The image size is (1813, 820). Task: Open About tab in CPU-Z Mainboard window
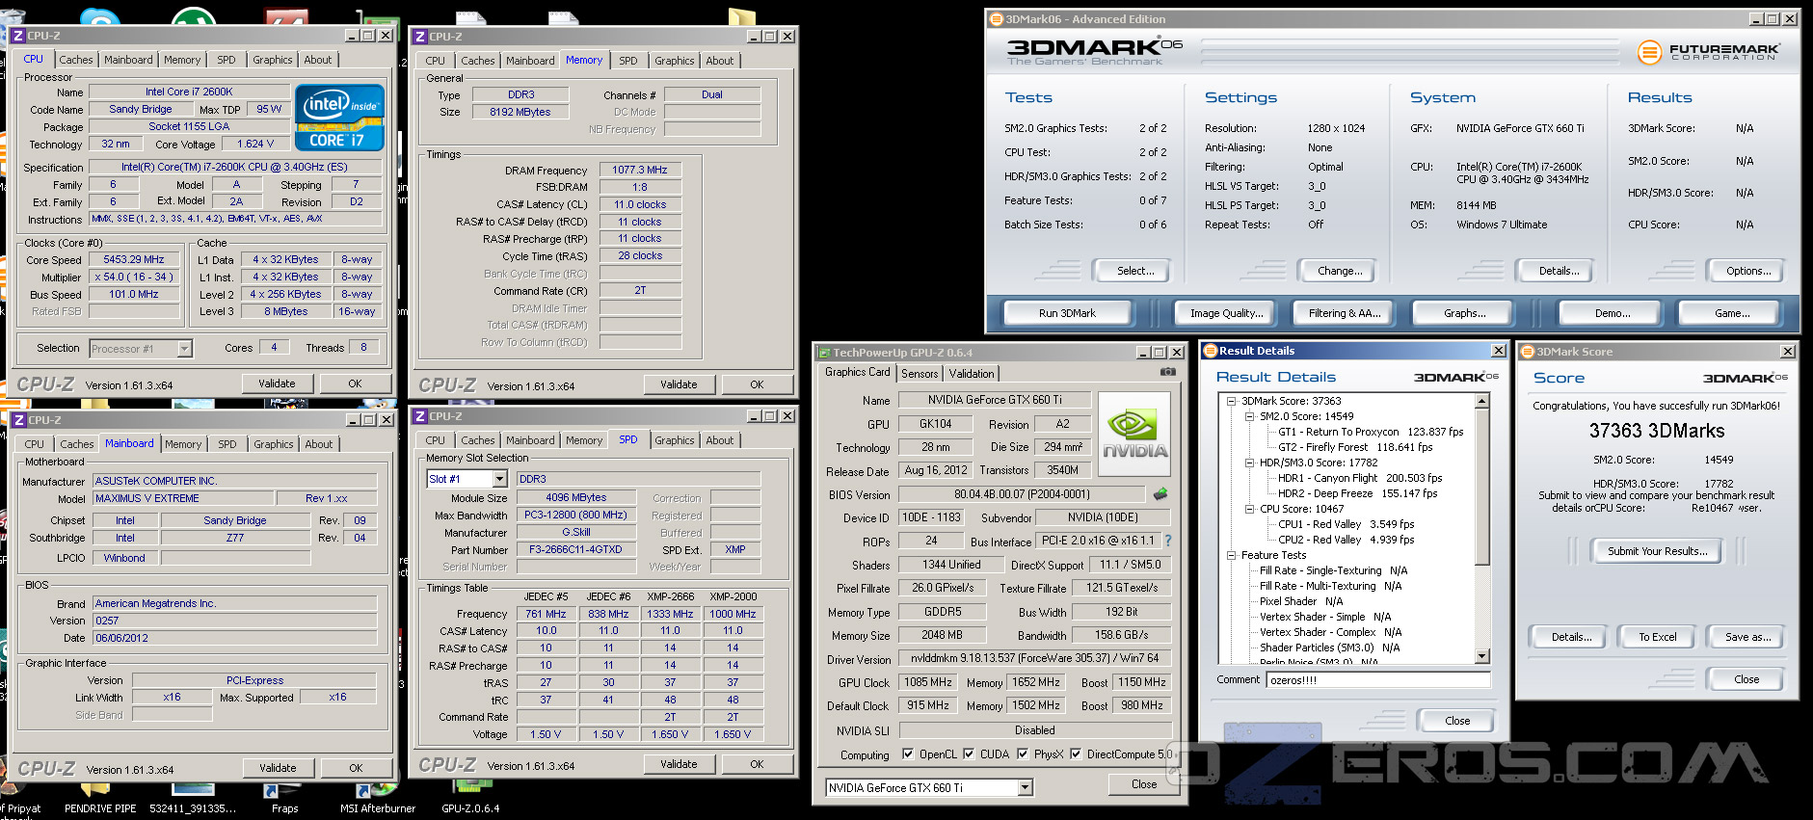coord(319,444)
